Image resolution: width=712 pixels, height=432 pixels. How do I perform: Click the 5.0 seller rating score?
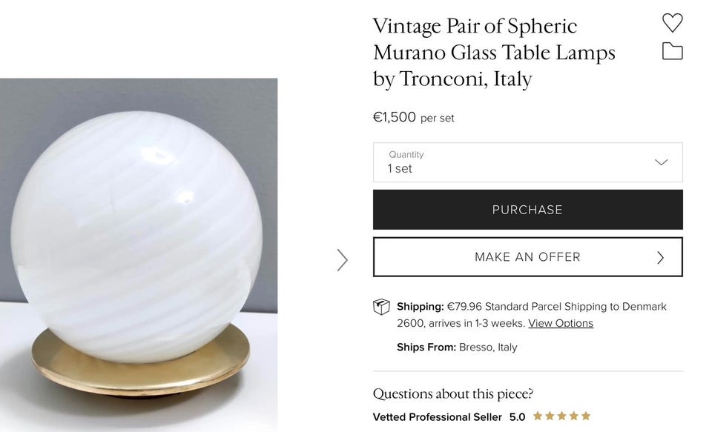tap(517, 417)
